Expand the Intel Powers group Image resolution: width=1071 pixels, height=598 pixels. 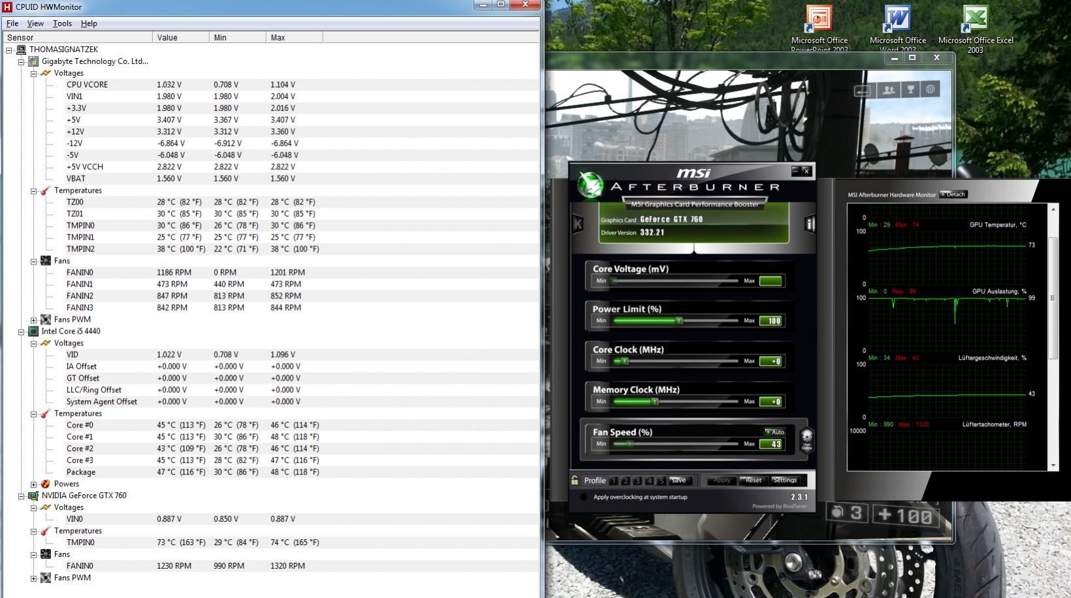34,484
